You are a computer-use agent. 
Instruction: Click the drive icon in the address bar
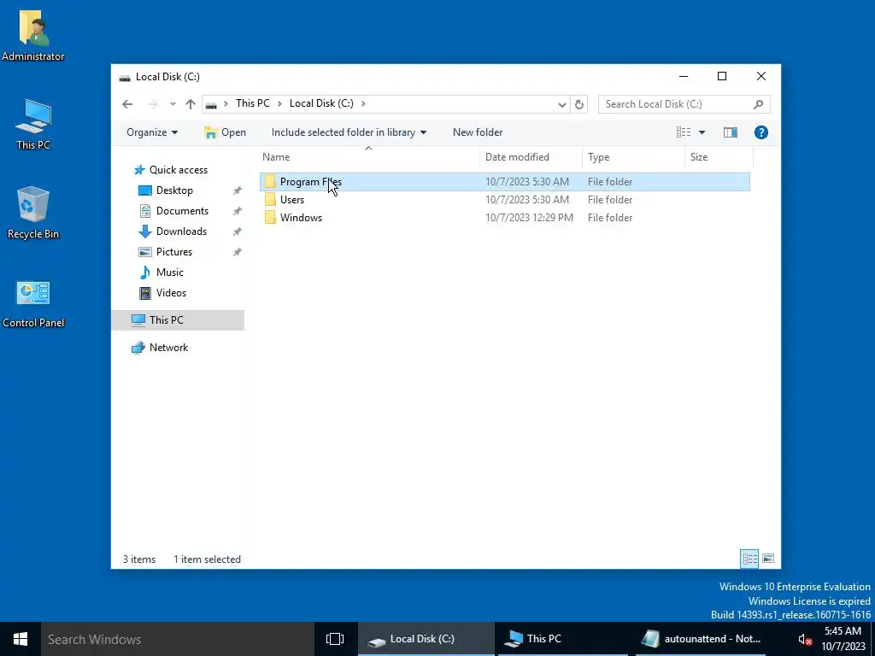click(x=211, y=104)
